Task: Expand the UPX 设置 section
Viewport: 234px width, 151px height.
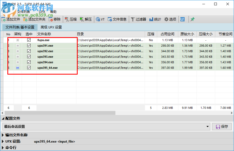Action: pos(3,142)
